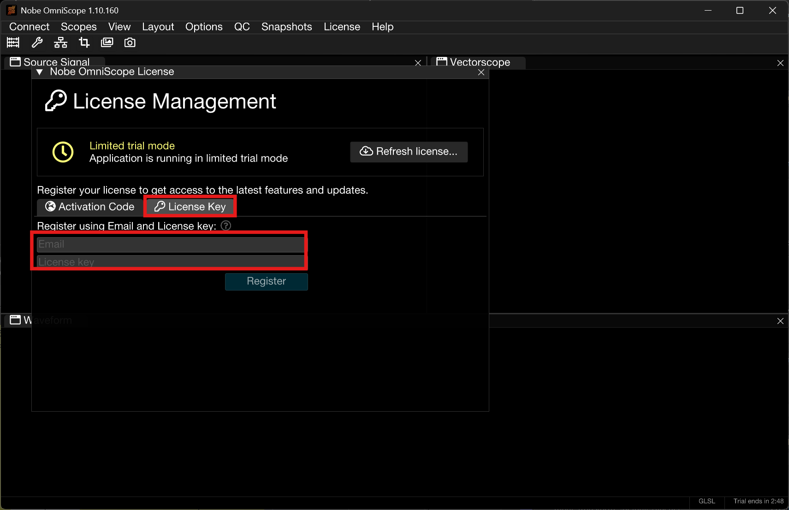
Task: Click the image gallery toolbar icon
Action: click(107, 43)
